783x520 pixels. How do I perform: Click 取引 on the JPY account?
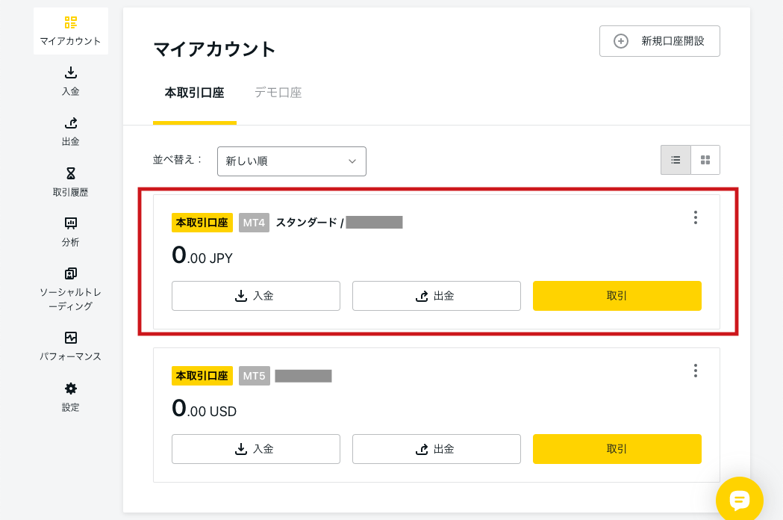[x=617, y=296]
